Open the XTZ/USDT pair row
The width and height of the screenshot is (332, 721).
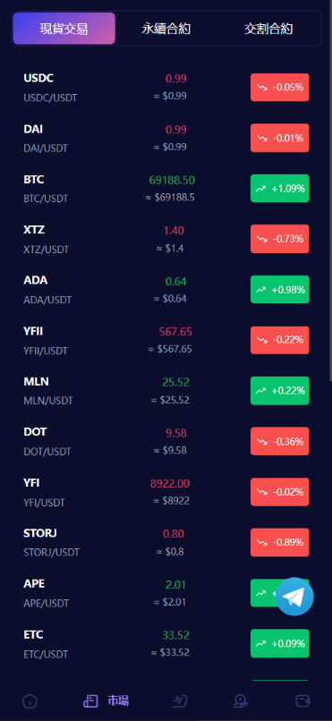166,239
